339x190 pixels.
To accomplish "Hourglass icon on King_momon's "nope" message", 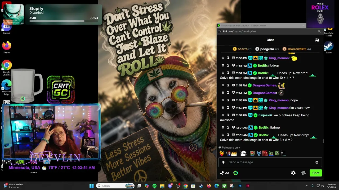I will (x=228, y=100).
